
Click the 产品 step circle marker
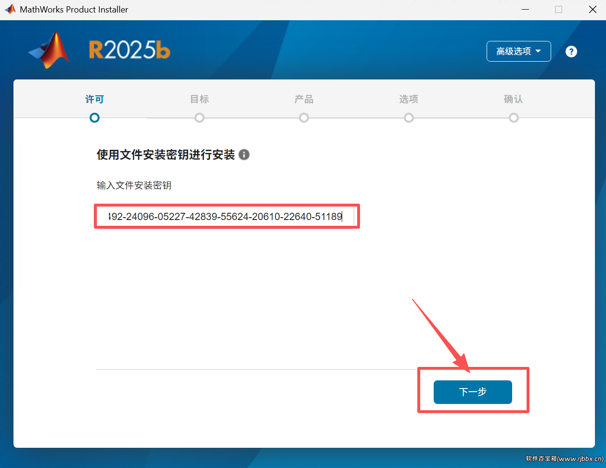(304, 117)
